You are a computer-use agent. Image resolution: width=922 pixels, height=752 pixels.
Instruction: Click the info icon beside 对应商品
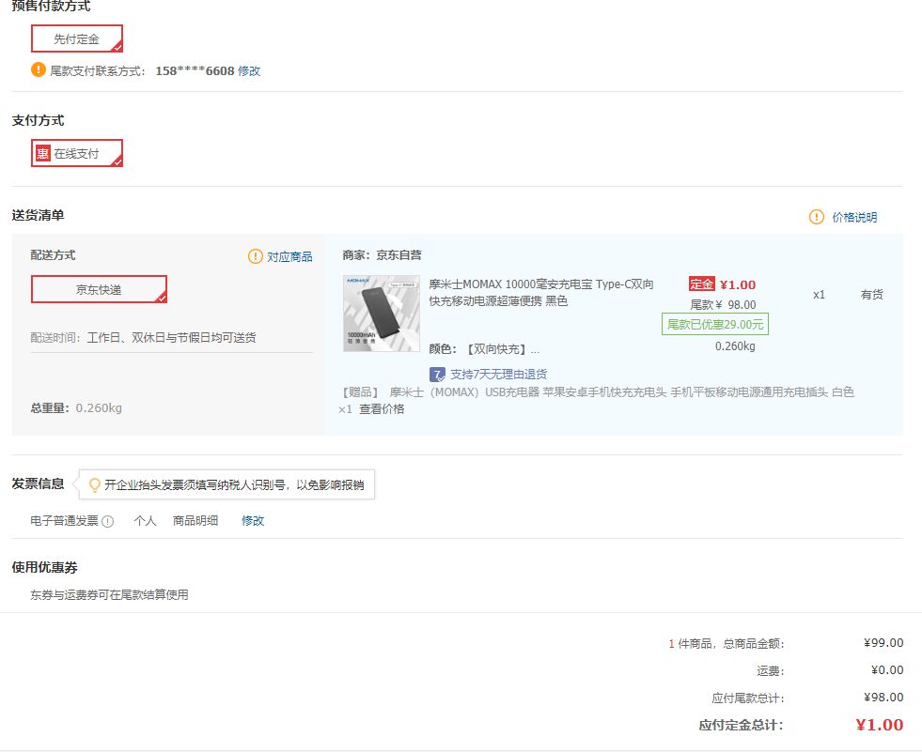256,256
